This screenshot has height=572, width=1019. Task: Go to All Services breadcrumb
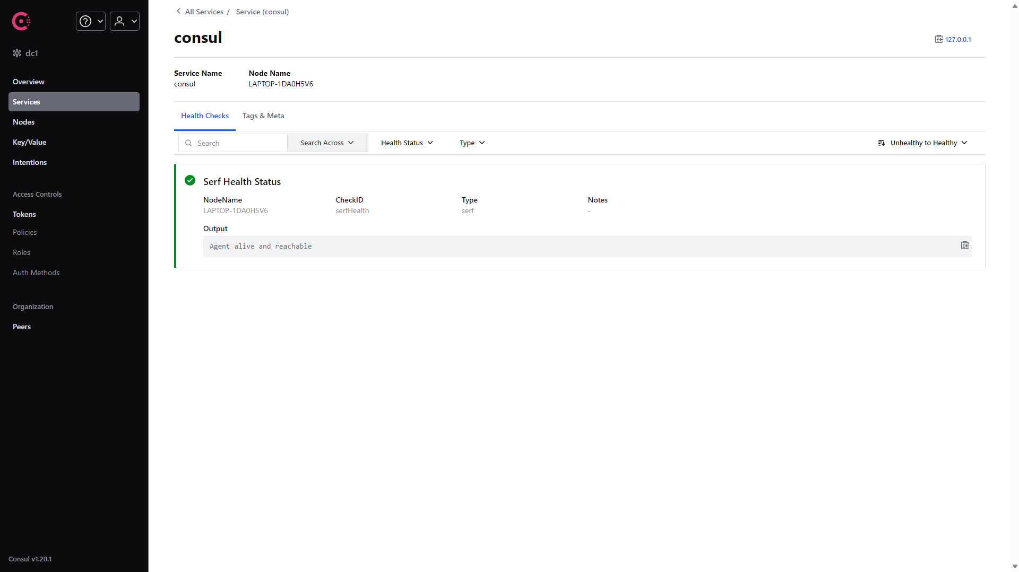[x=204, y=12]
